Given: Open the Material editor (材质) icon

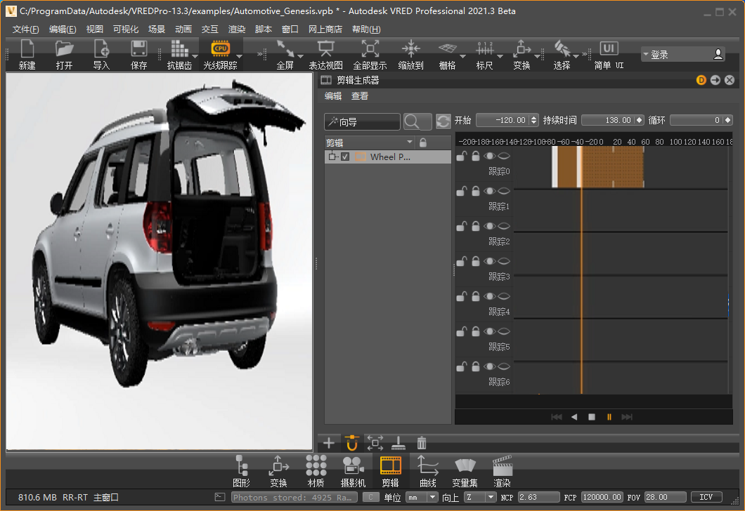Looking at the screenshot, I should coord(316,465).
